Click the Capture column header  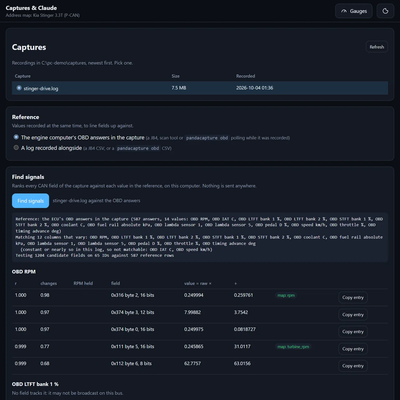click(23, 76)
